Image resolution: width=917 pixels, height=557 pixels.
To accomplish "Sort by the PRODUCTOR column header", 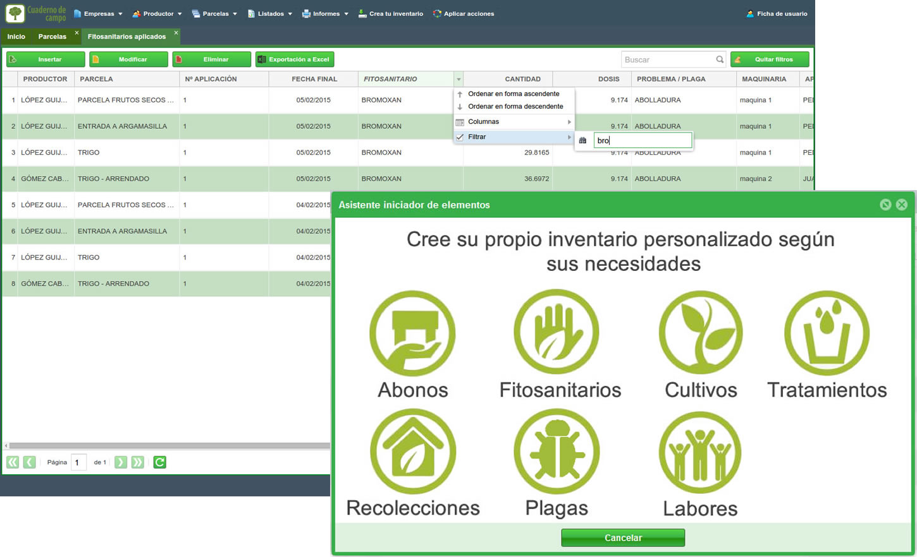I will pyautogui.click(x=46, y=79).
